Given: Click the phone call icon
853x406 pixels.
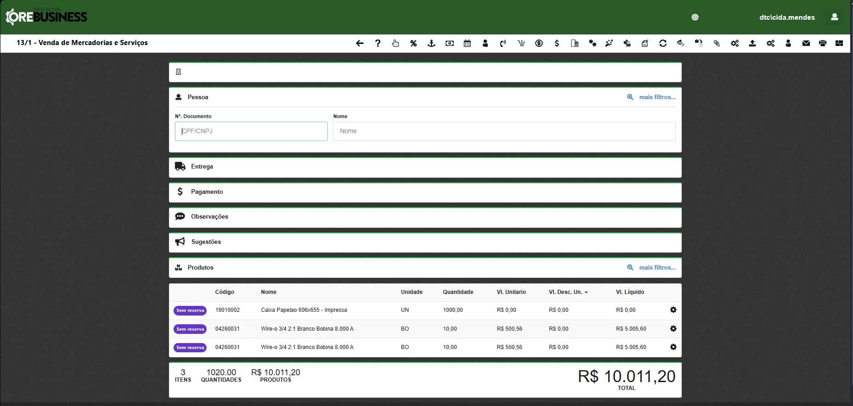Looking at the screenshot, I should [x=503, y=43].
